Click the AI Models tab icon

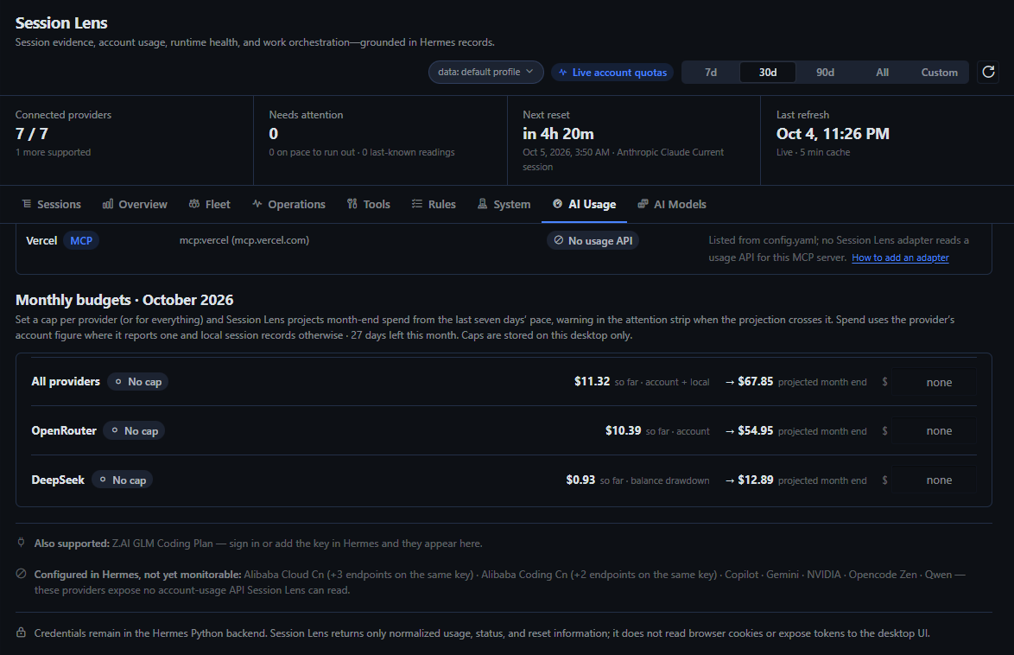click(643, 204)
